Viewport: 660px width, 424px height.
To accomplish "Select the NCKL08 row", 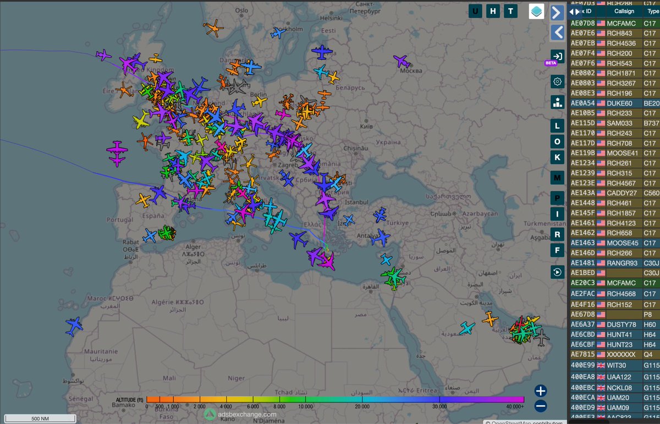I will click(x=614, y=387).
